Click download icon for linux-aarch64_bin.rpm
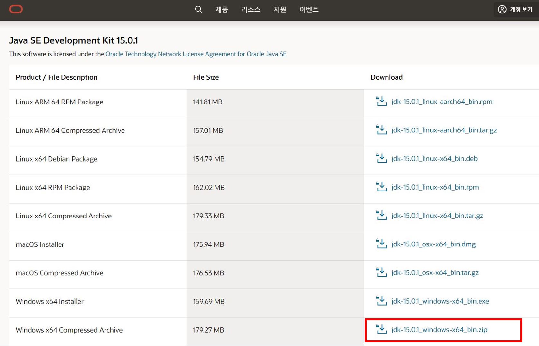Viewport: 539px width, 346px height. point(381,101)
